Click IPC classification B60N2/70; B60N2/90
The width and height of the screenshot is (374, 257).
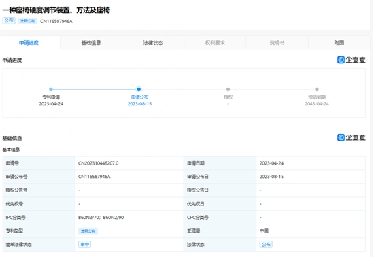click(101, 218)
